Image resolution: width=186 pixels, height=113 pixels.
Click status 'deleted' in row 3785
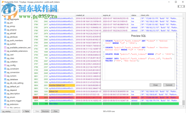pyautogui.click(x=135, y=27)
